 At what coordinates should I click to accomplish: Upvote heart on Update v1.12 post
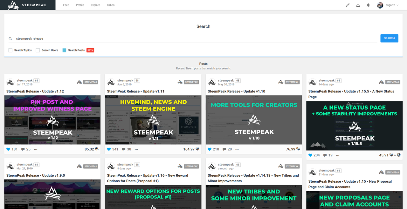point(8,149)
